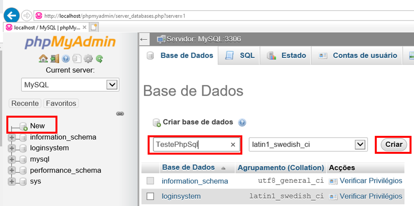Screen dimensions: 414x206
Task: Click the database icon beside information_schema in tree
Action: 23,137
